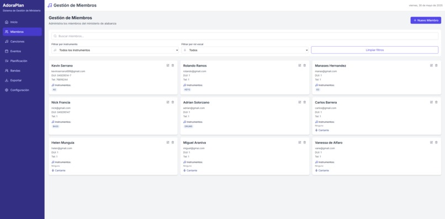Click DUI: 049295147 on Nick Francia card
The width and height of the screenshot is (445, 219).
click(61, 112)
